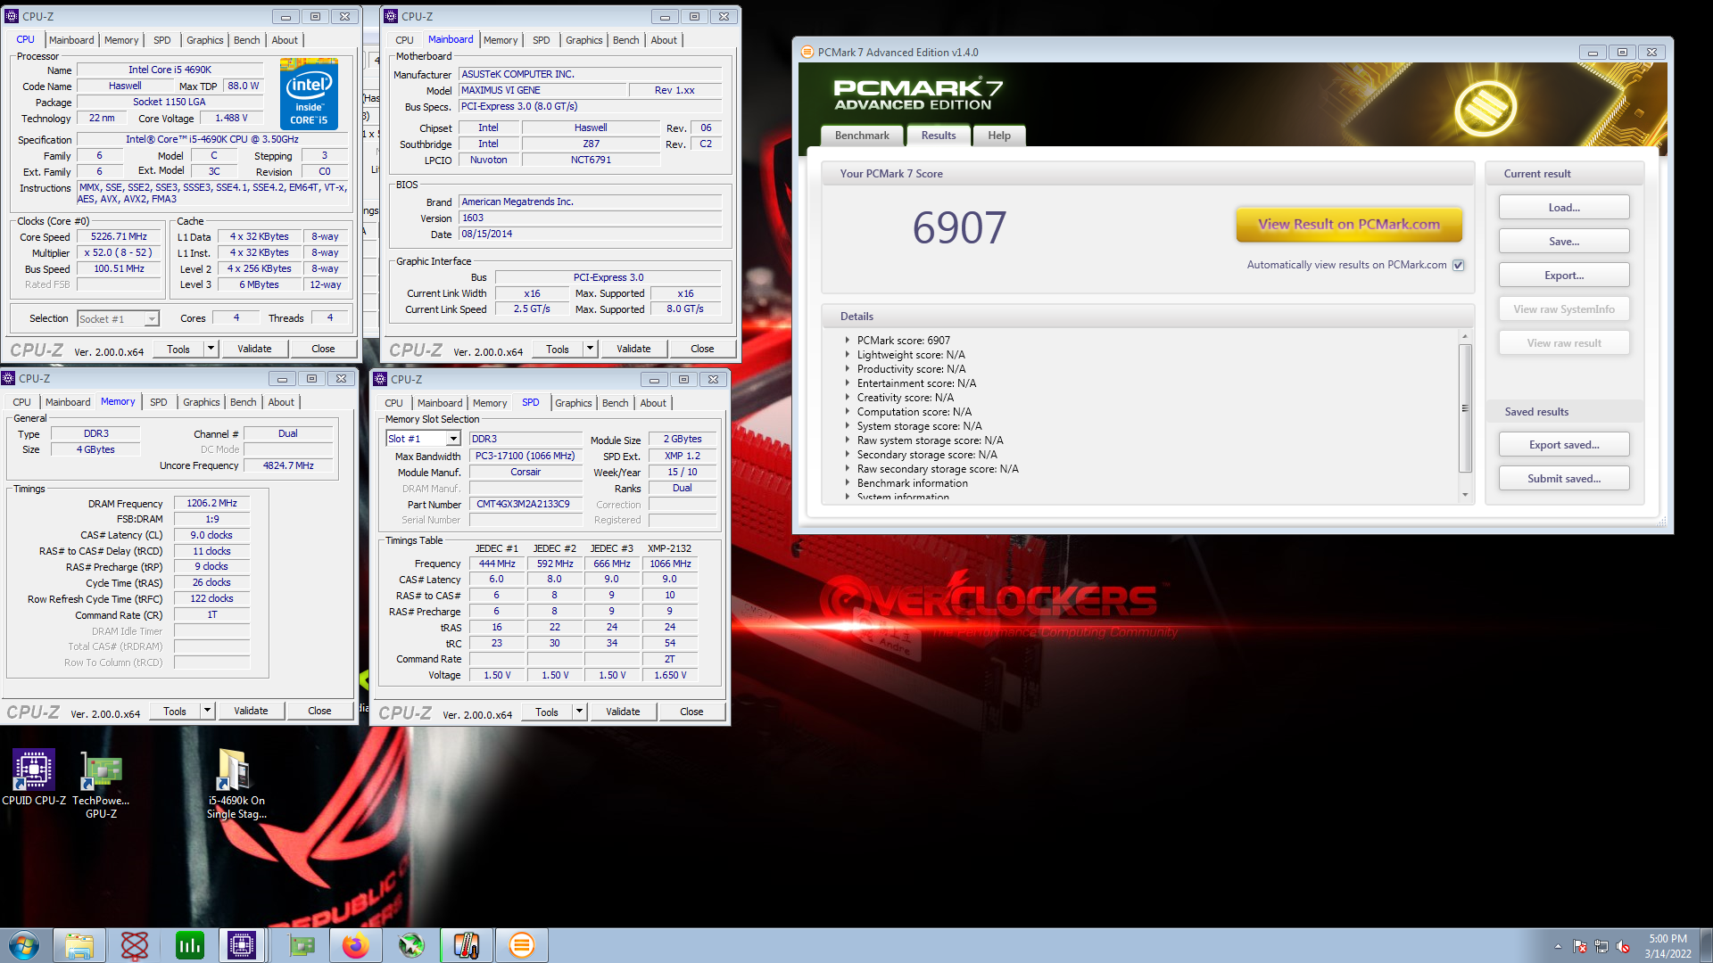Screen dimensions: 1713x963
Task: Click the Load... button in PCMark
Action: (x=1564, y=207)
